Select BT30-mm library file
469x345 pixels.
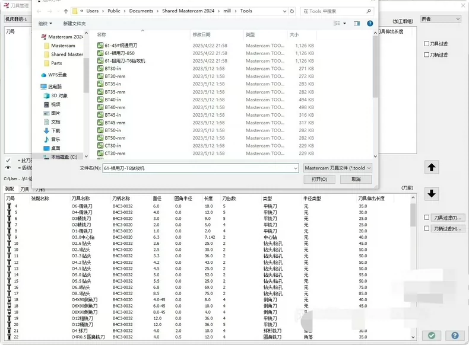[115, 76]
